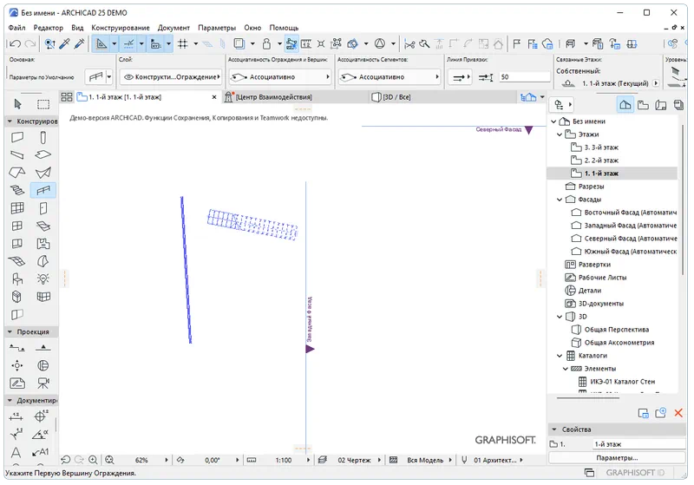Click the red delete icon in navigator
Screen dimensions: 694x485
point(680,413)
